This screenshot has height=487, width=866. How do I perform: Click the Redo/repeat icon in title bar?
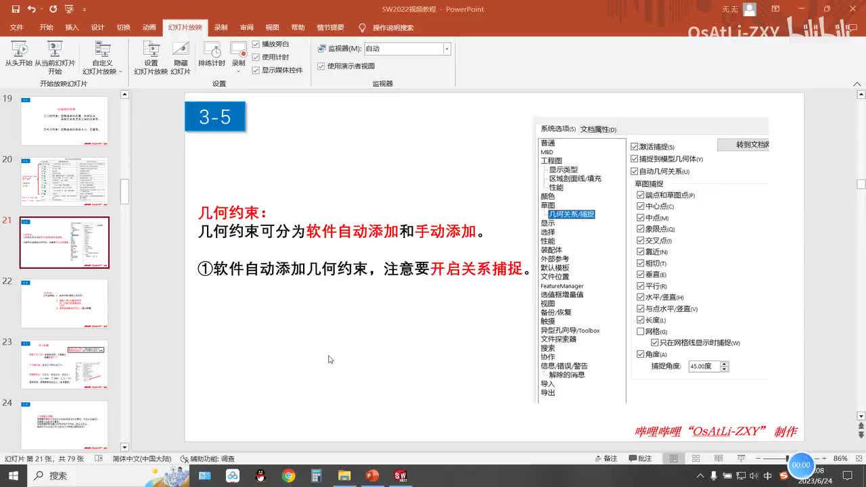pyautogui.click(x=53, y=9)
